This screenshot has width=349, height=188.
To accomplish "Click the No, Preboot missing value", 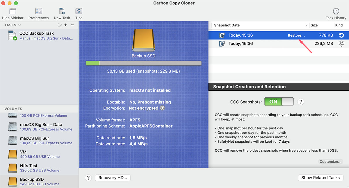I will click(x=150, y=102).
